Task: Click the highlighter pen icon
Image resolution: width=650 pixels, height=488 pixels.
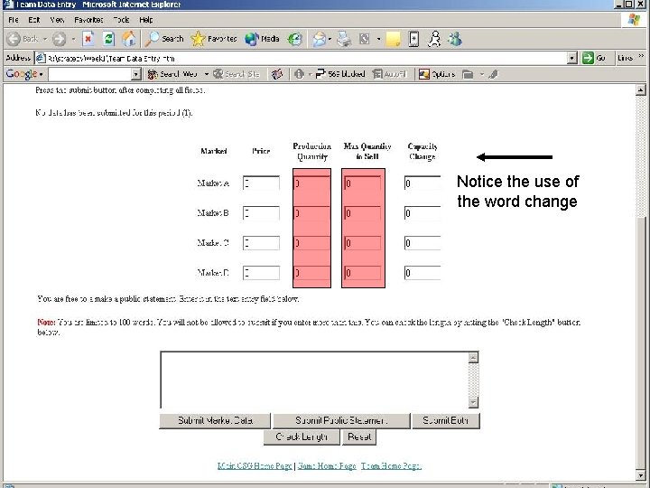Action: click(493, 74)
